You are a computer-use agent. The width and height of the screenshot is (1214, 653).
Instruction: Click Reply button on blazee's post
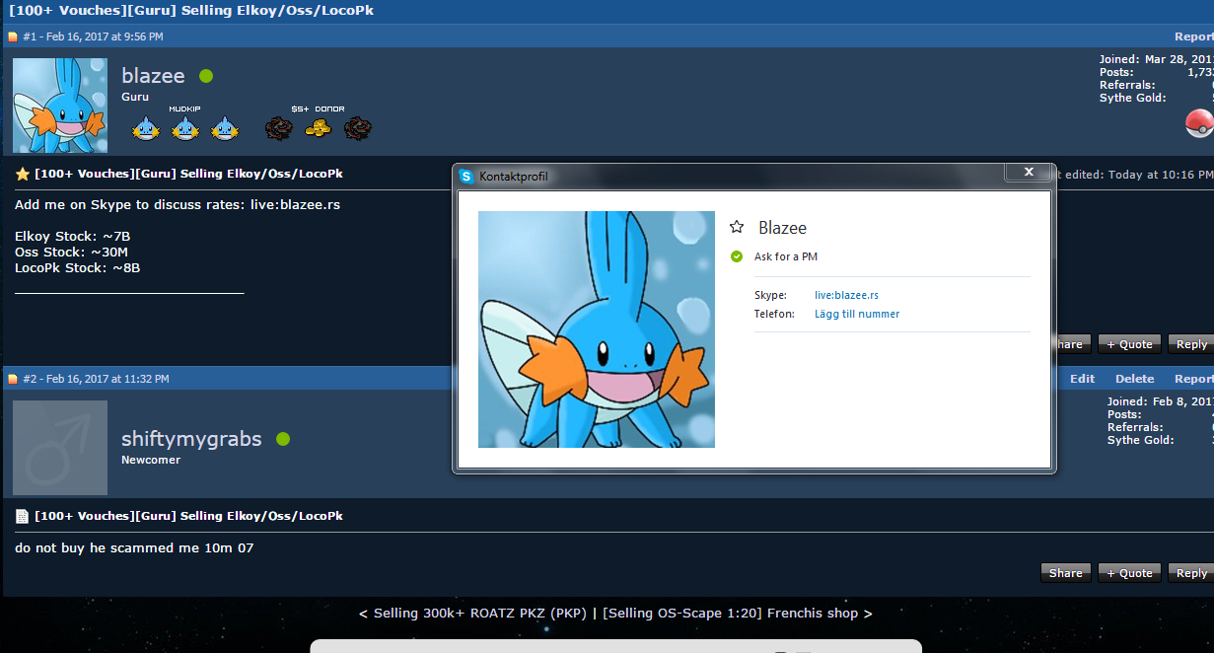pos(1190,344)
